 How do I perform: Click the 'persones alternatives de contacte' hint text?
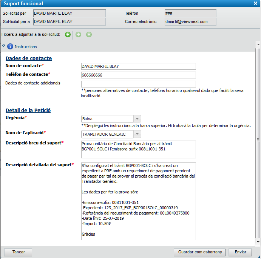pos(162,93)
